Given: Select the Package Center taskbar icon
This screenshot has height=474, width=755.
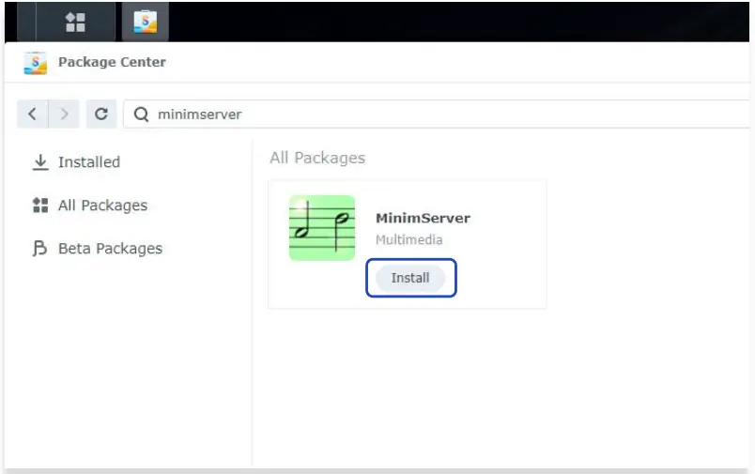Looking at the screenshot, I should click(x=145, y=22).
